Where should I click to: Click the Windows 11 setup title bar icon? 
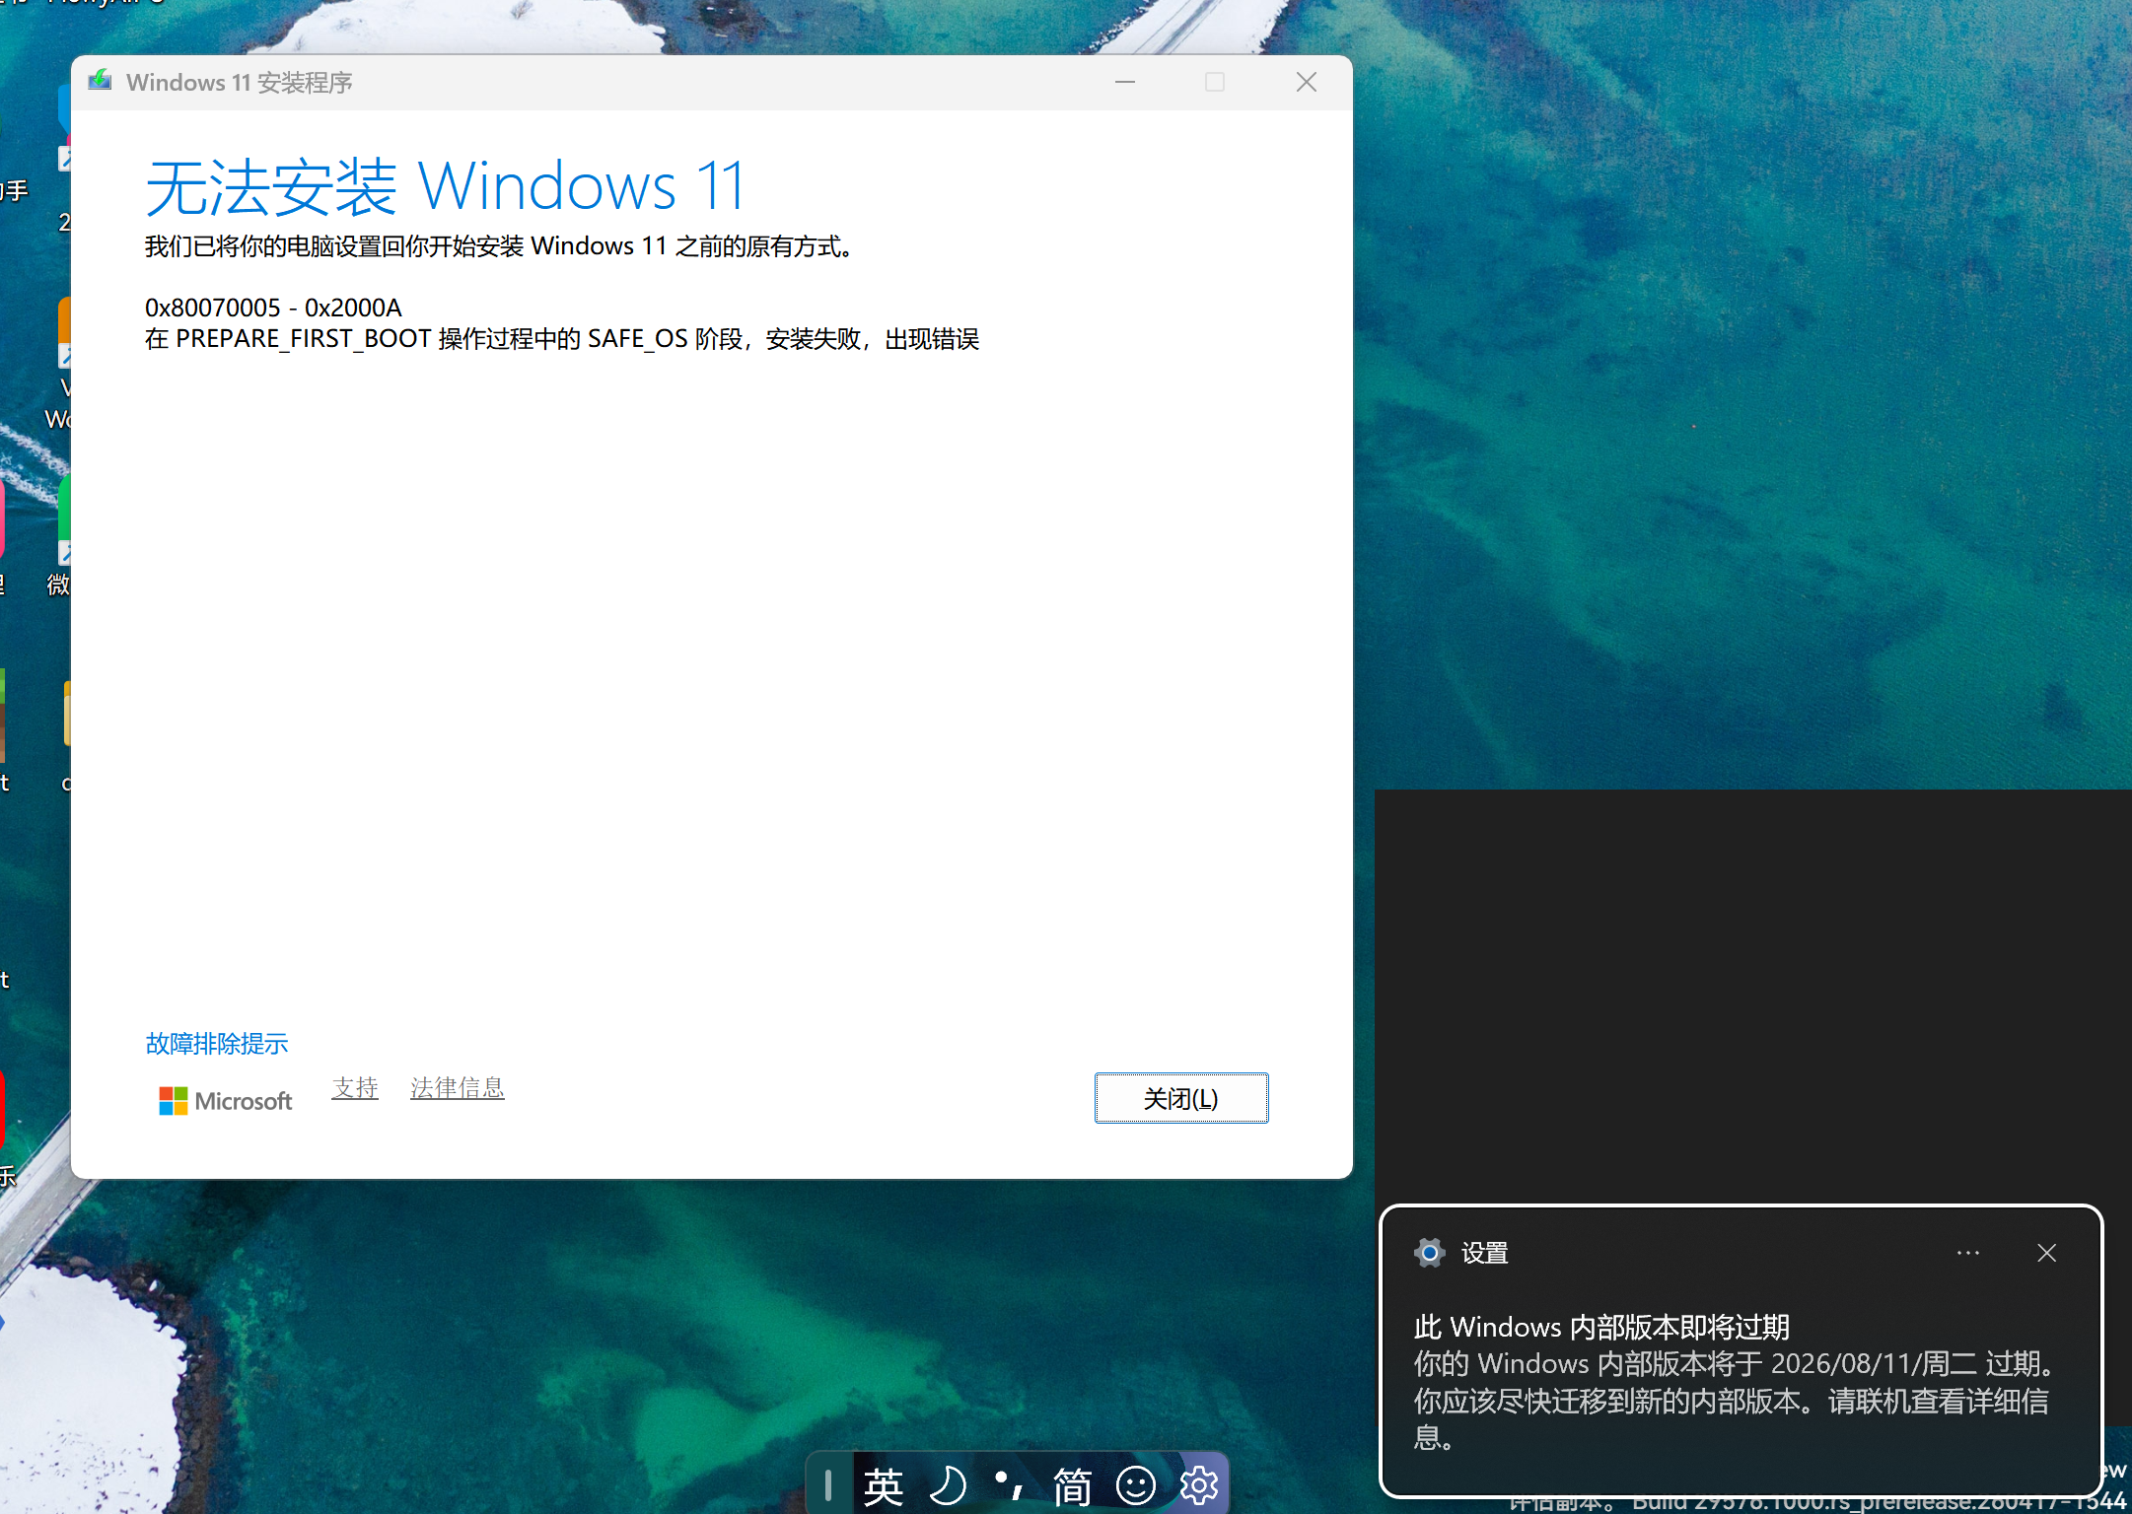click(x=101, y=82)
